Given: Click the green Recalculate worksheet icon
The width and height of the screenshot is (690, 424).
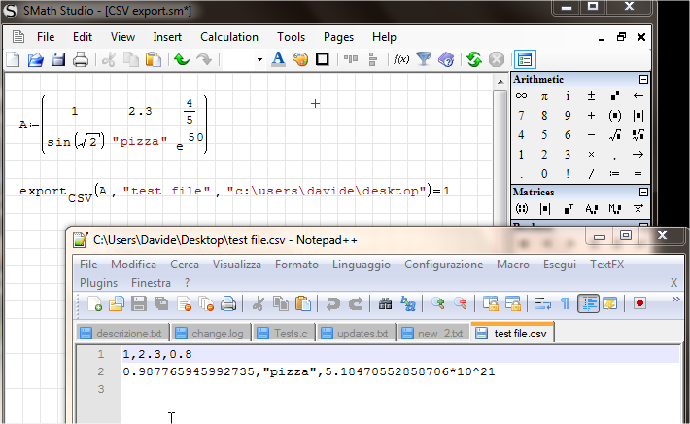Looking at the screenshot, I should (x=474, y=59).
